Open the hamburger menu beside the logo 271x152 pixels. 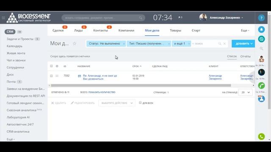(x=3, y=18)
